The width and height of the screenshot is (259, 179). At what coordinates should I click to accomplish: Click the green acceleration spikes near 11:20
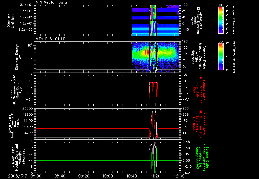click(154, 160)
